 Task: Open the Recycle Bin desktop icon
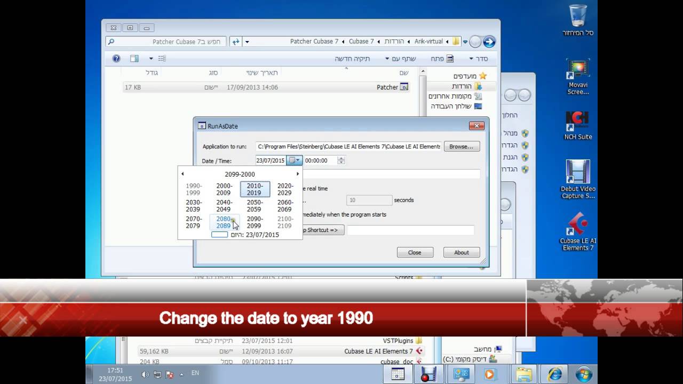578,20
